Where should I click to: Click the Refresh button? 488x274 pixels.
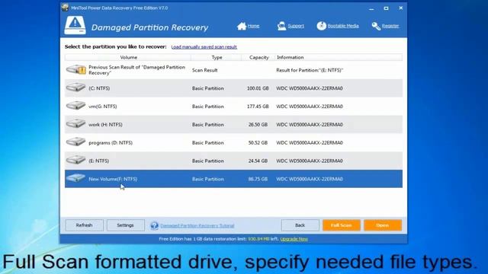85,225
